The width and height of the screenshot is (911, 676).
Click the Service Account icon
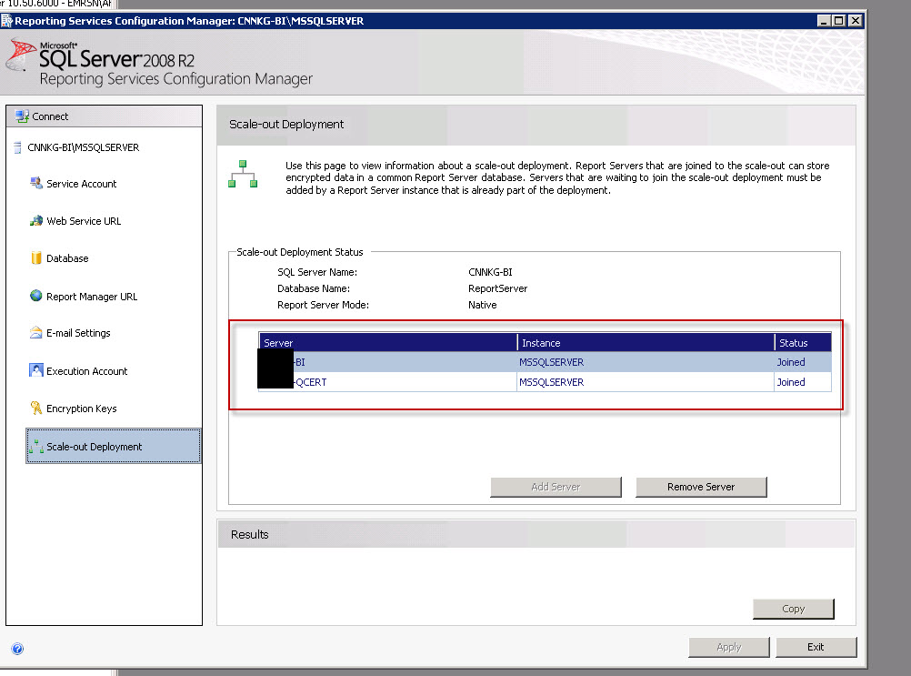36,184
